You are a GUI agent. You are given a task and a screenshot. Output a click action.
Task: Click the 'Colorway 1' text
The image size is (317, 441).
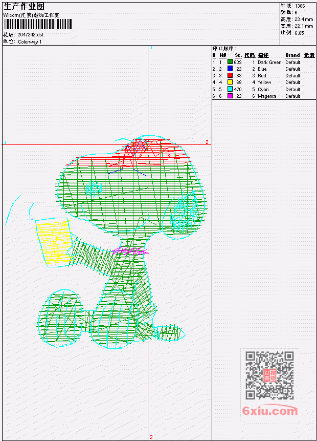click(x=30, y=42)
